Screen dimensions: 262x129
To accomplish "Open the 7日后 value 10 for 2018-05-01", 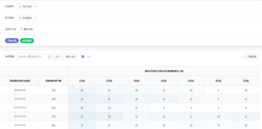I will (x=246, y=90).
